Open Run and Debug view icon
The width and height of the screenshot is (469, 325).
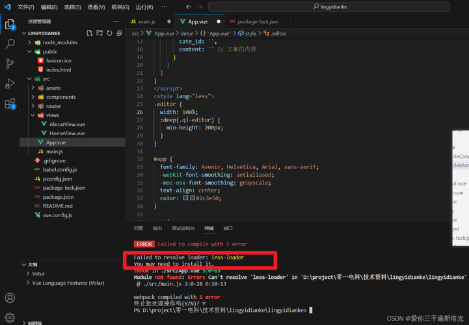pos(10,84)
